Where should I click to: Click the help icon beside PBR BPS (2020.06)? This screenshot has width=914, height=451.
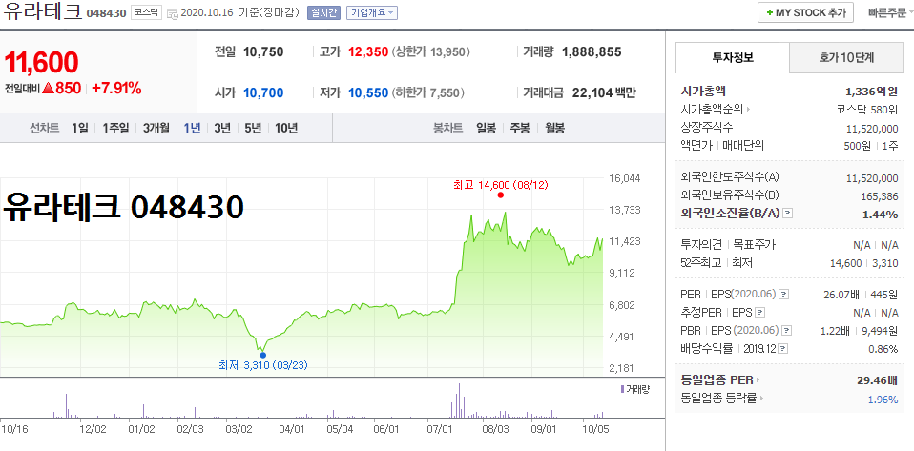pos(787,331)
